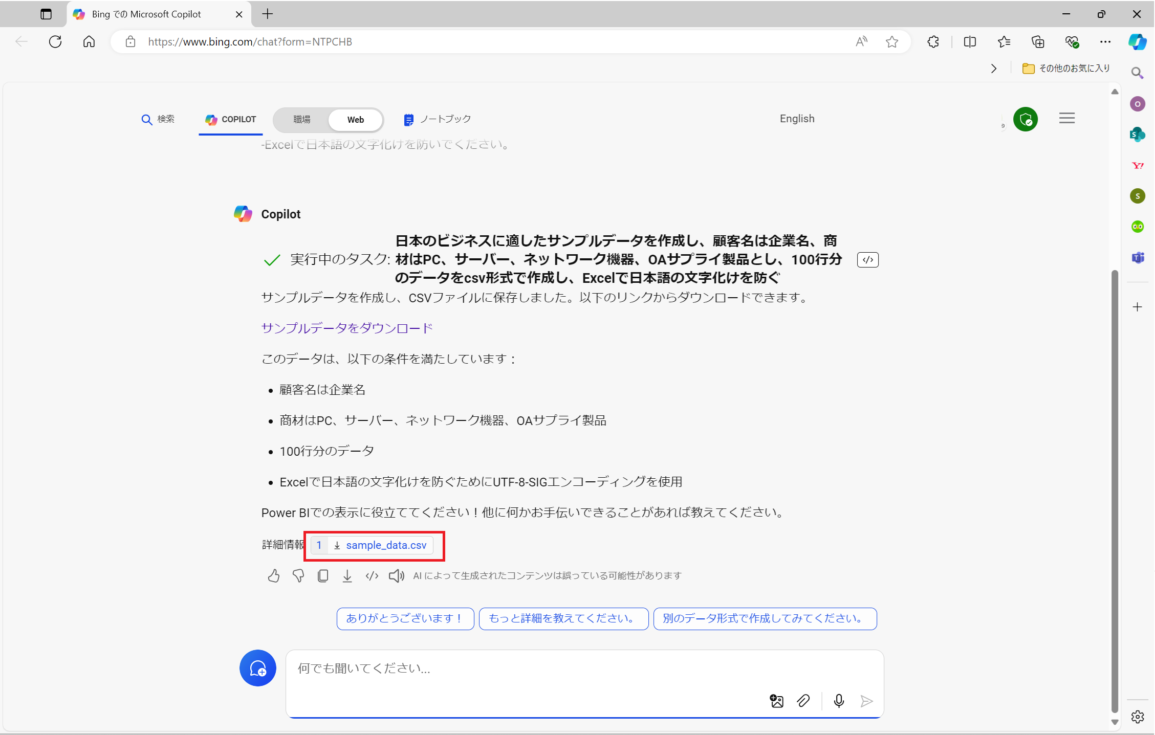Open the Teams sidebar icon

[x=1138, y=257]
